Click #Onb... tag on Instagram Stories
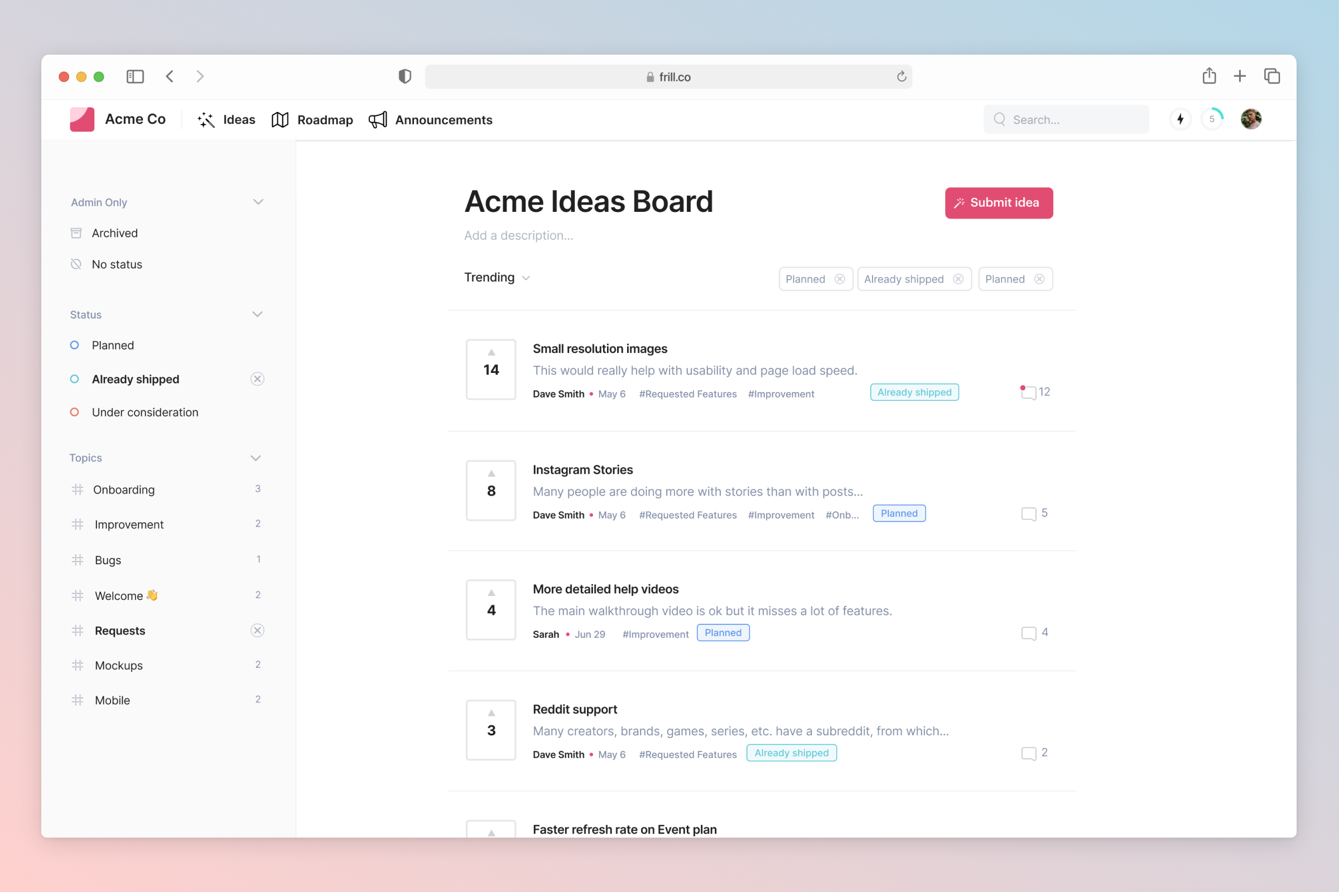Screen dimensions: 1339x892 842,515
